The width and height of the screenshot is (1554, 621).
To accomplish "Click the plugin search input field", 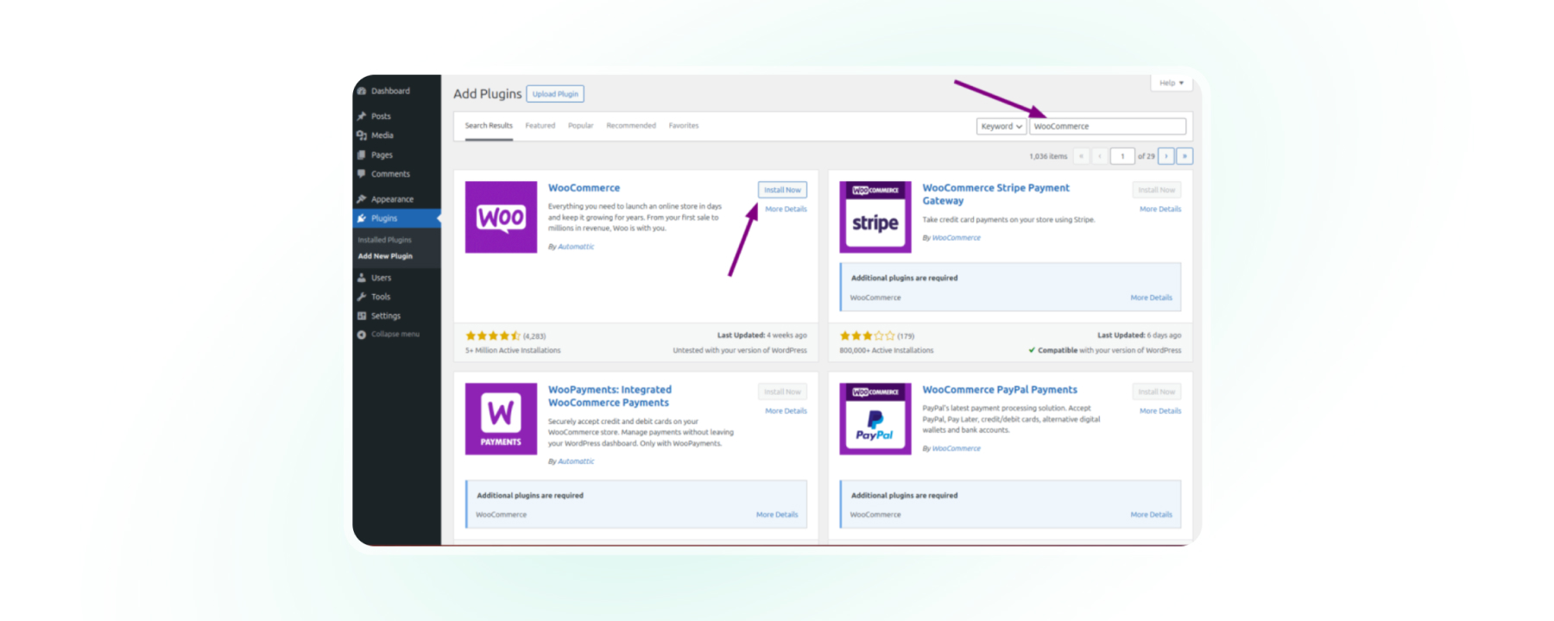I will 1108,127.
